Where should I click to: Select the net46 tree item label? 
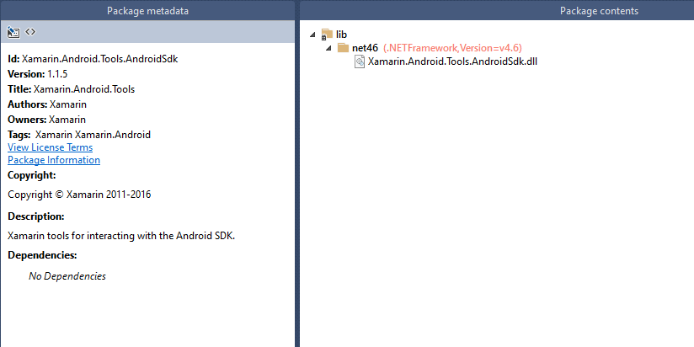coord(366,48)
